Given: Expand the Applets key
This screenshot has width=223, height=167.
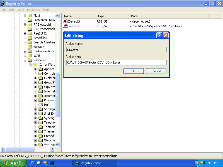Looking at the screenshot, I should click(x=36, y=69).
